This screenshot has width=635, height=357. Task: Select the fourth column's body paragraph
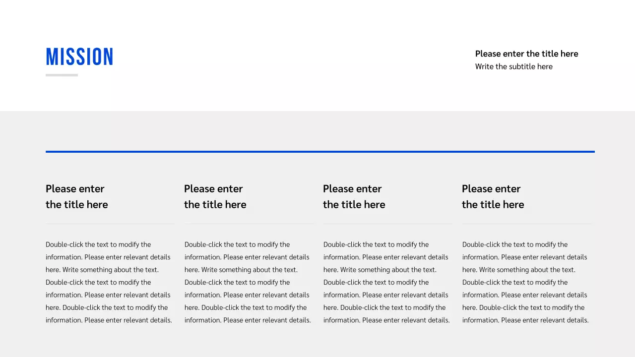coord(525,282)
